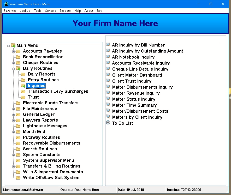The width and height of the screenshot is (231, 195).
Task: Expand the General Ledger tree node
Action: pos(14,114)
